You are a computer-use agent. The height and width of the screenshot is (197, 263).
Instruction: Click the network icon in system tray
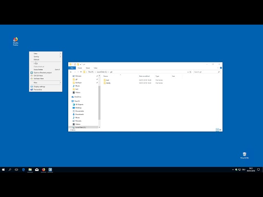coord(240,170)
